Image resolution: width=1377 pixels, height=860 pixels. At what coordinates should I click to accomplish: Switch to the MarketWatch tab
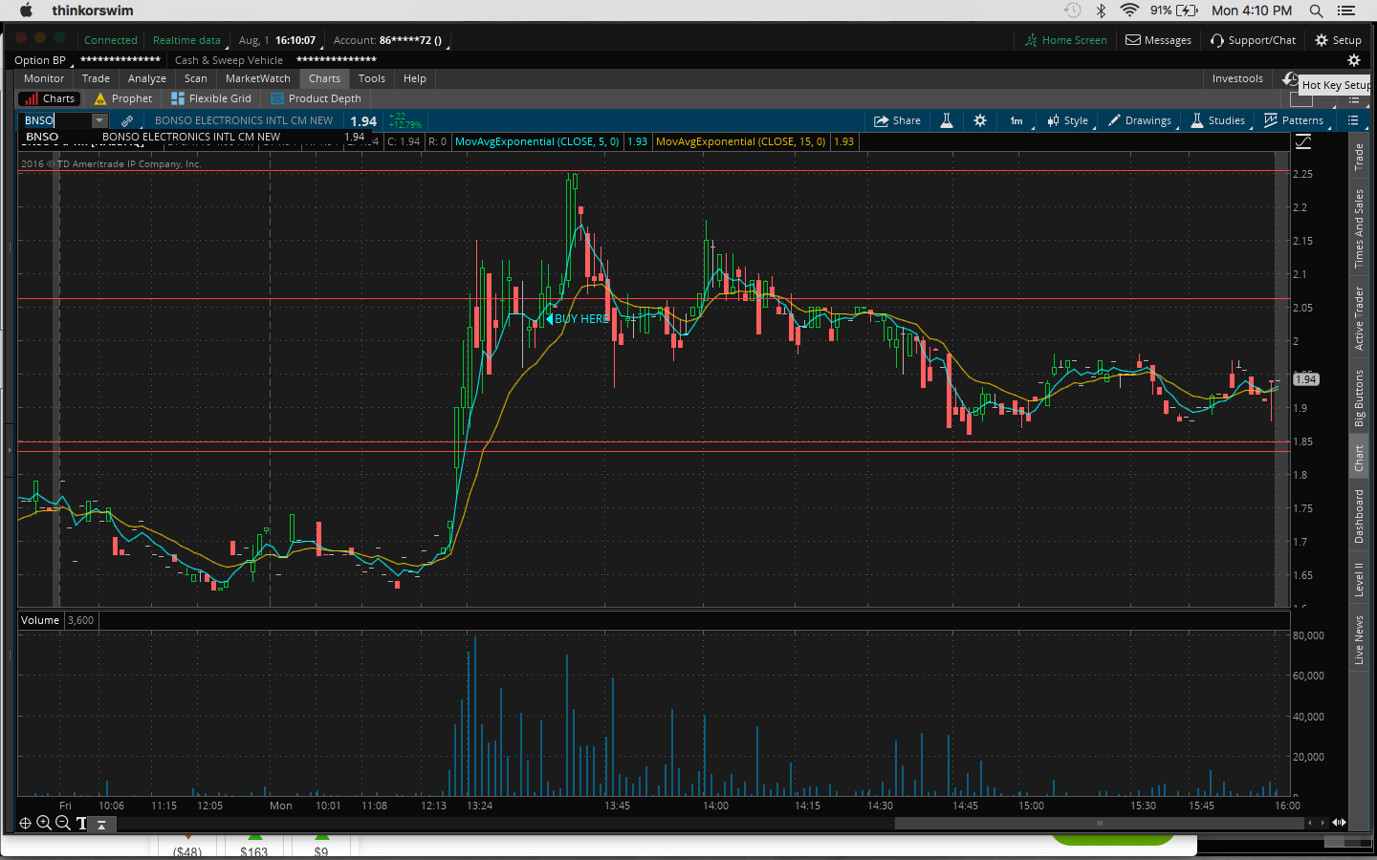[x=258, y=78]
